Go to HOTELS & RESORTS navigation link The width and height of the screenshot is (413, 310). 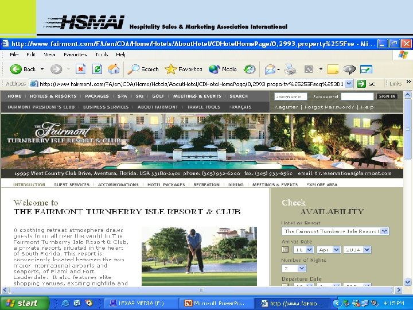click(53, 96)
